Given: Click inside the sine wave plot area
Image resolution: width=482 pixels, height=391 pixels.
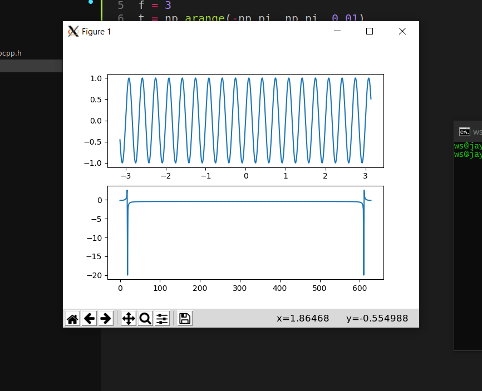Looking at the screenshot, I should pos(245,120).
